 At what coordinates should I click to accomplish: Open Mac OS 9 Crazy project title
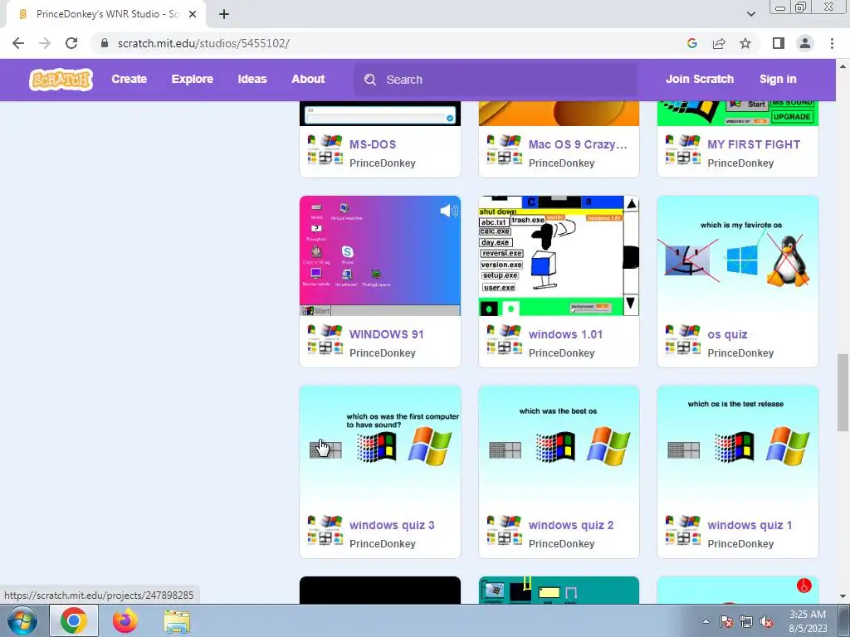(578, 144)
